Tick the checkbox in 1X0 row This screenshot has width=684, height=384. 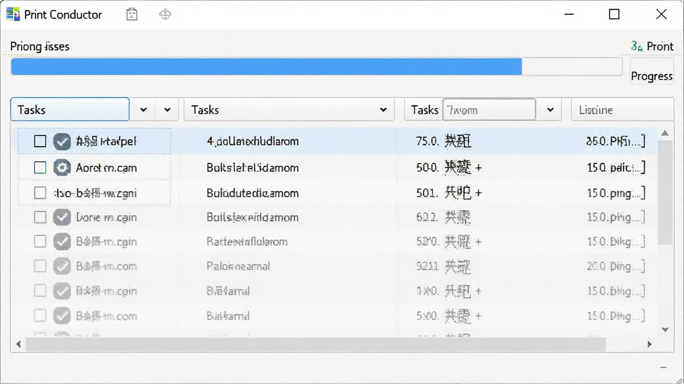tap(40, 291)
